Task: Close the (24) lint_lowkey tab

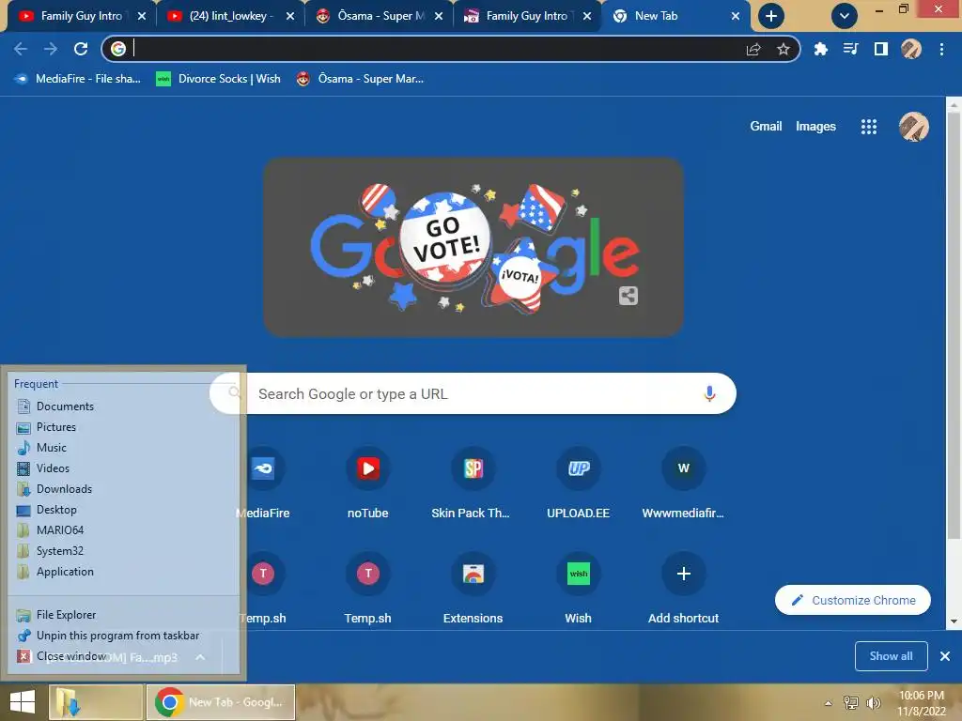Action: 289,16
